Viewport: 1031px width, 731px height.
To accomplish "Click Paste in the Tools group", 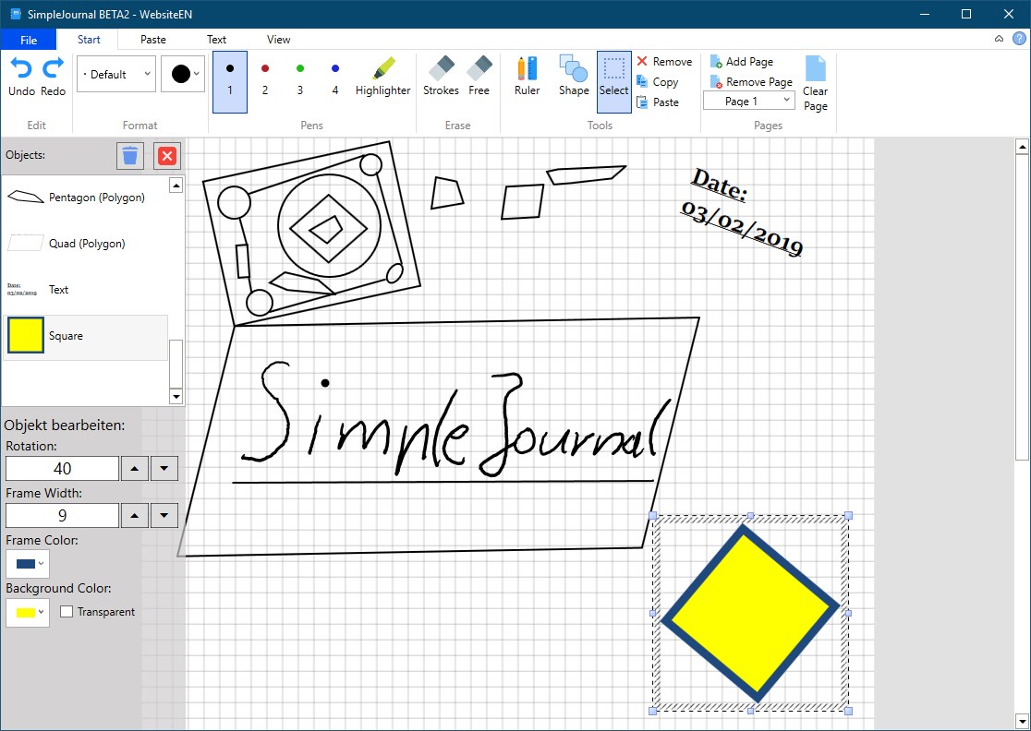I will click(657, 102).
